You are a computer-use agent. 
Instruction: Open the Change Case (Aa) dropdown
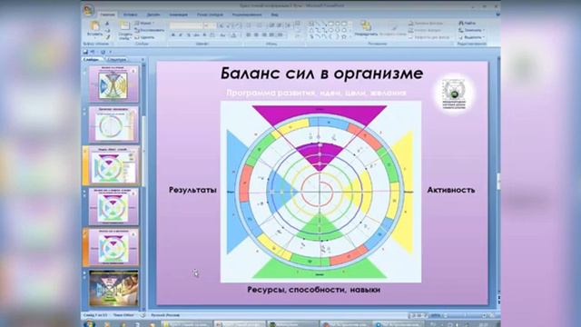point(223,35)
